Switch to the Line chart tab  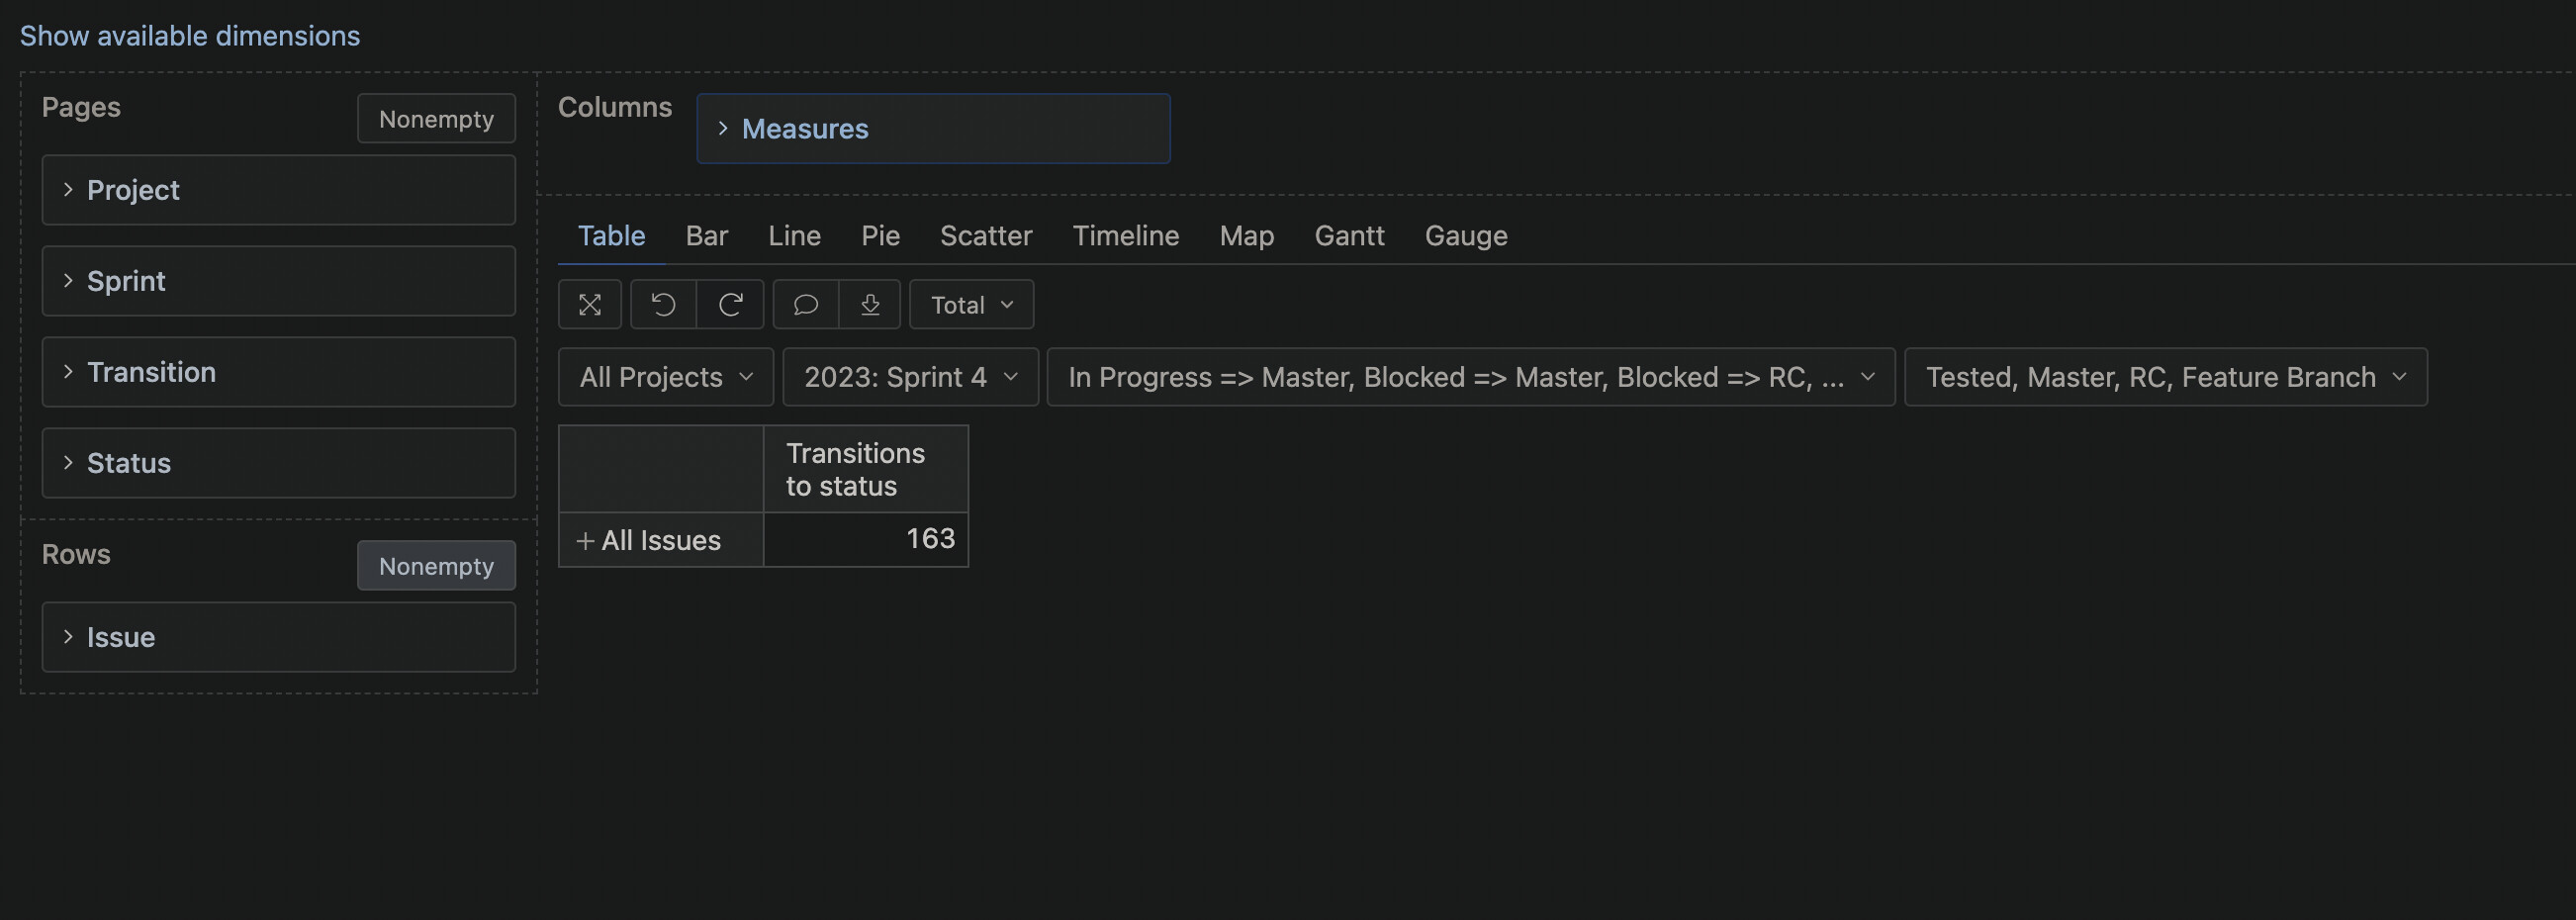coord(794,236)
